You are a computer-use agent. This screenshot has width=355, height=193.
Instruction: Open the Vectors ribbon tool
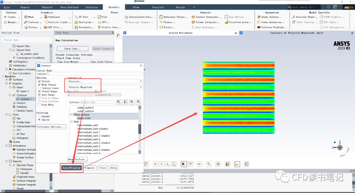point(31,27)
